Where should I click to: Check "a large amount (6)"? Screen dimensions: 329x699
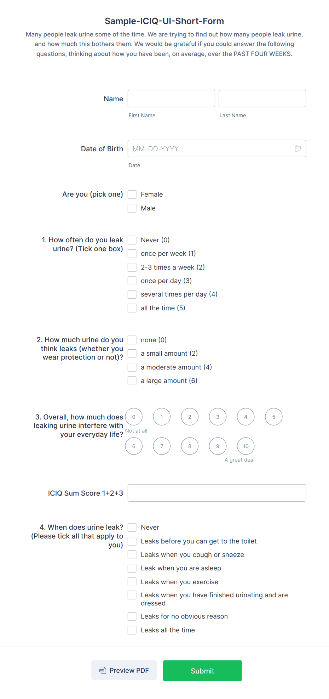pyautogui.click(x=132, y=380)
